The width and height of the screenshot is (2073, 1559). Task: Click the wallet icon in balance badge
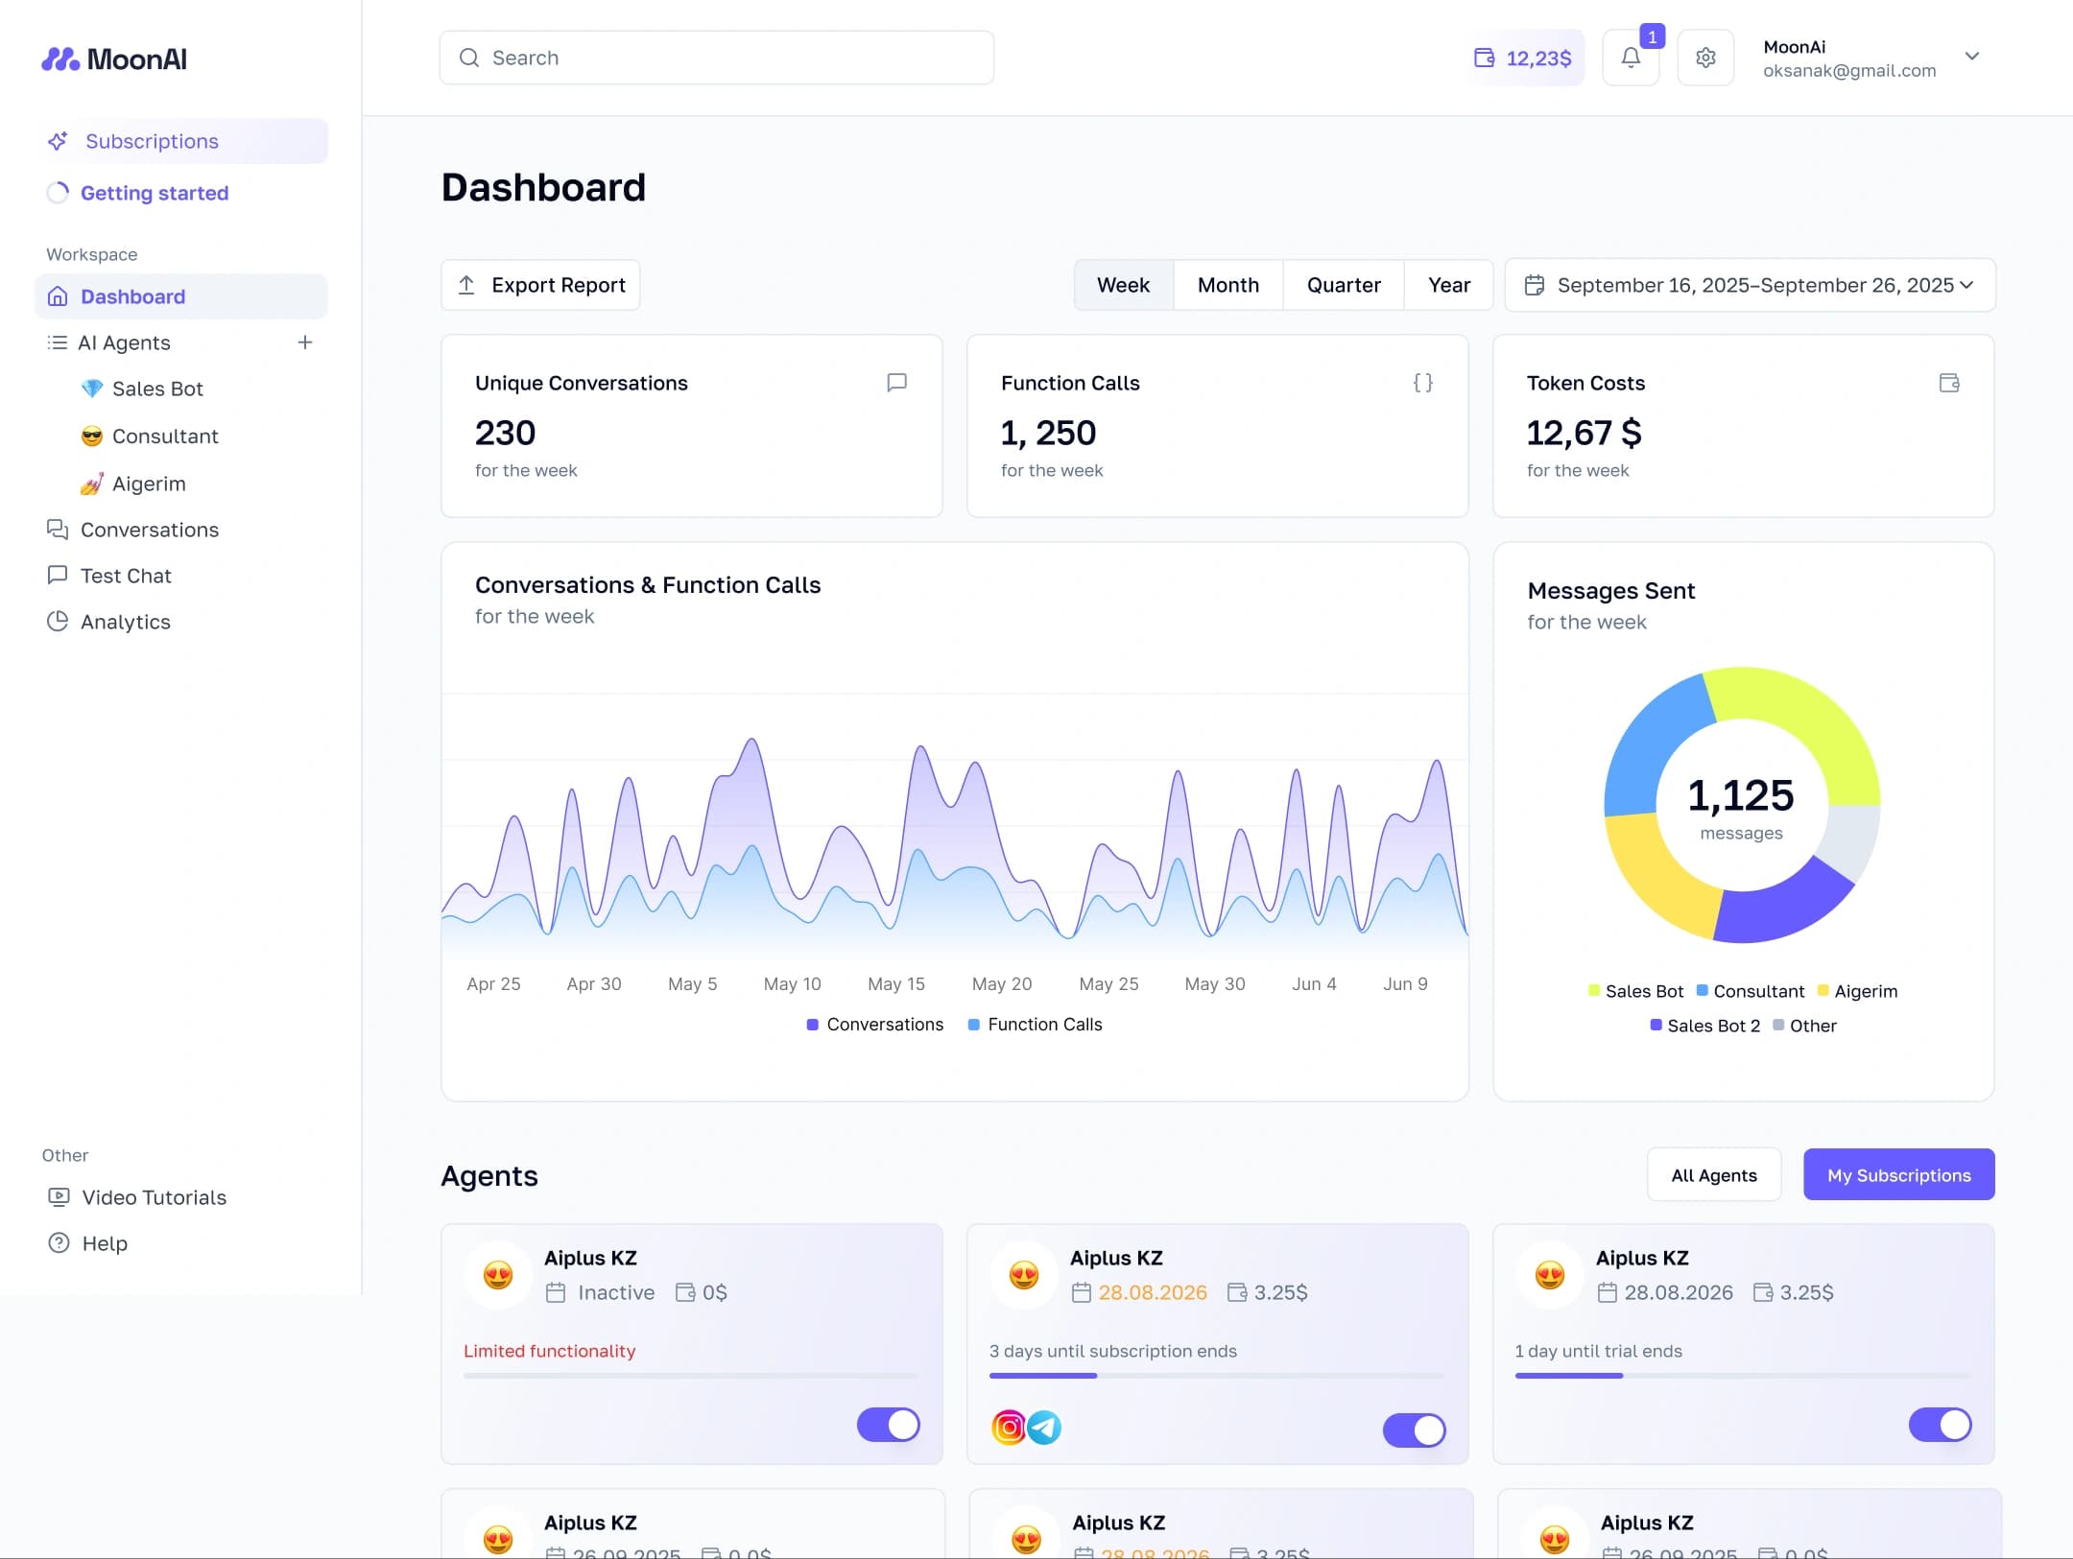(x=1485, y=58)
